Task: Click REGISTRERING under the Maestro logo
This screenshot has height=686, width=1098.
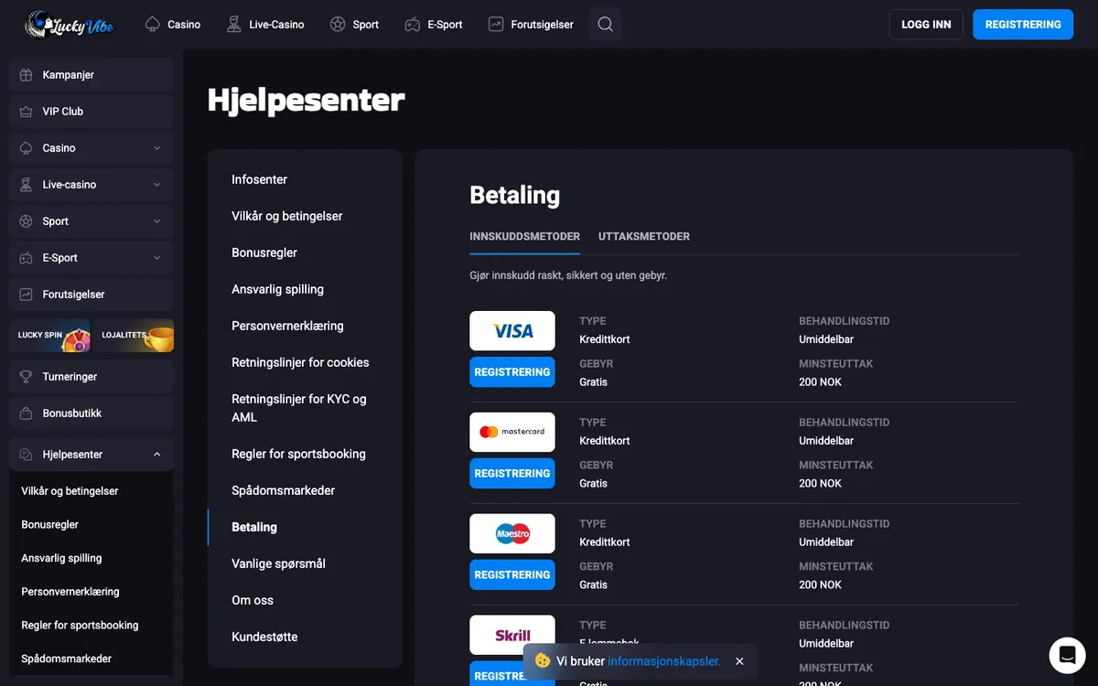Action: tap(512, 575)
